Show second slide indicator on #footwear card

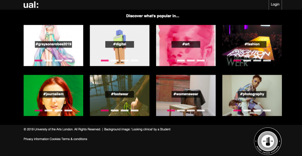tap(115, 110)
